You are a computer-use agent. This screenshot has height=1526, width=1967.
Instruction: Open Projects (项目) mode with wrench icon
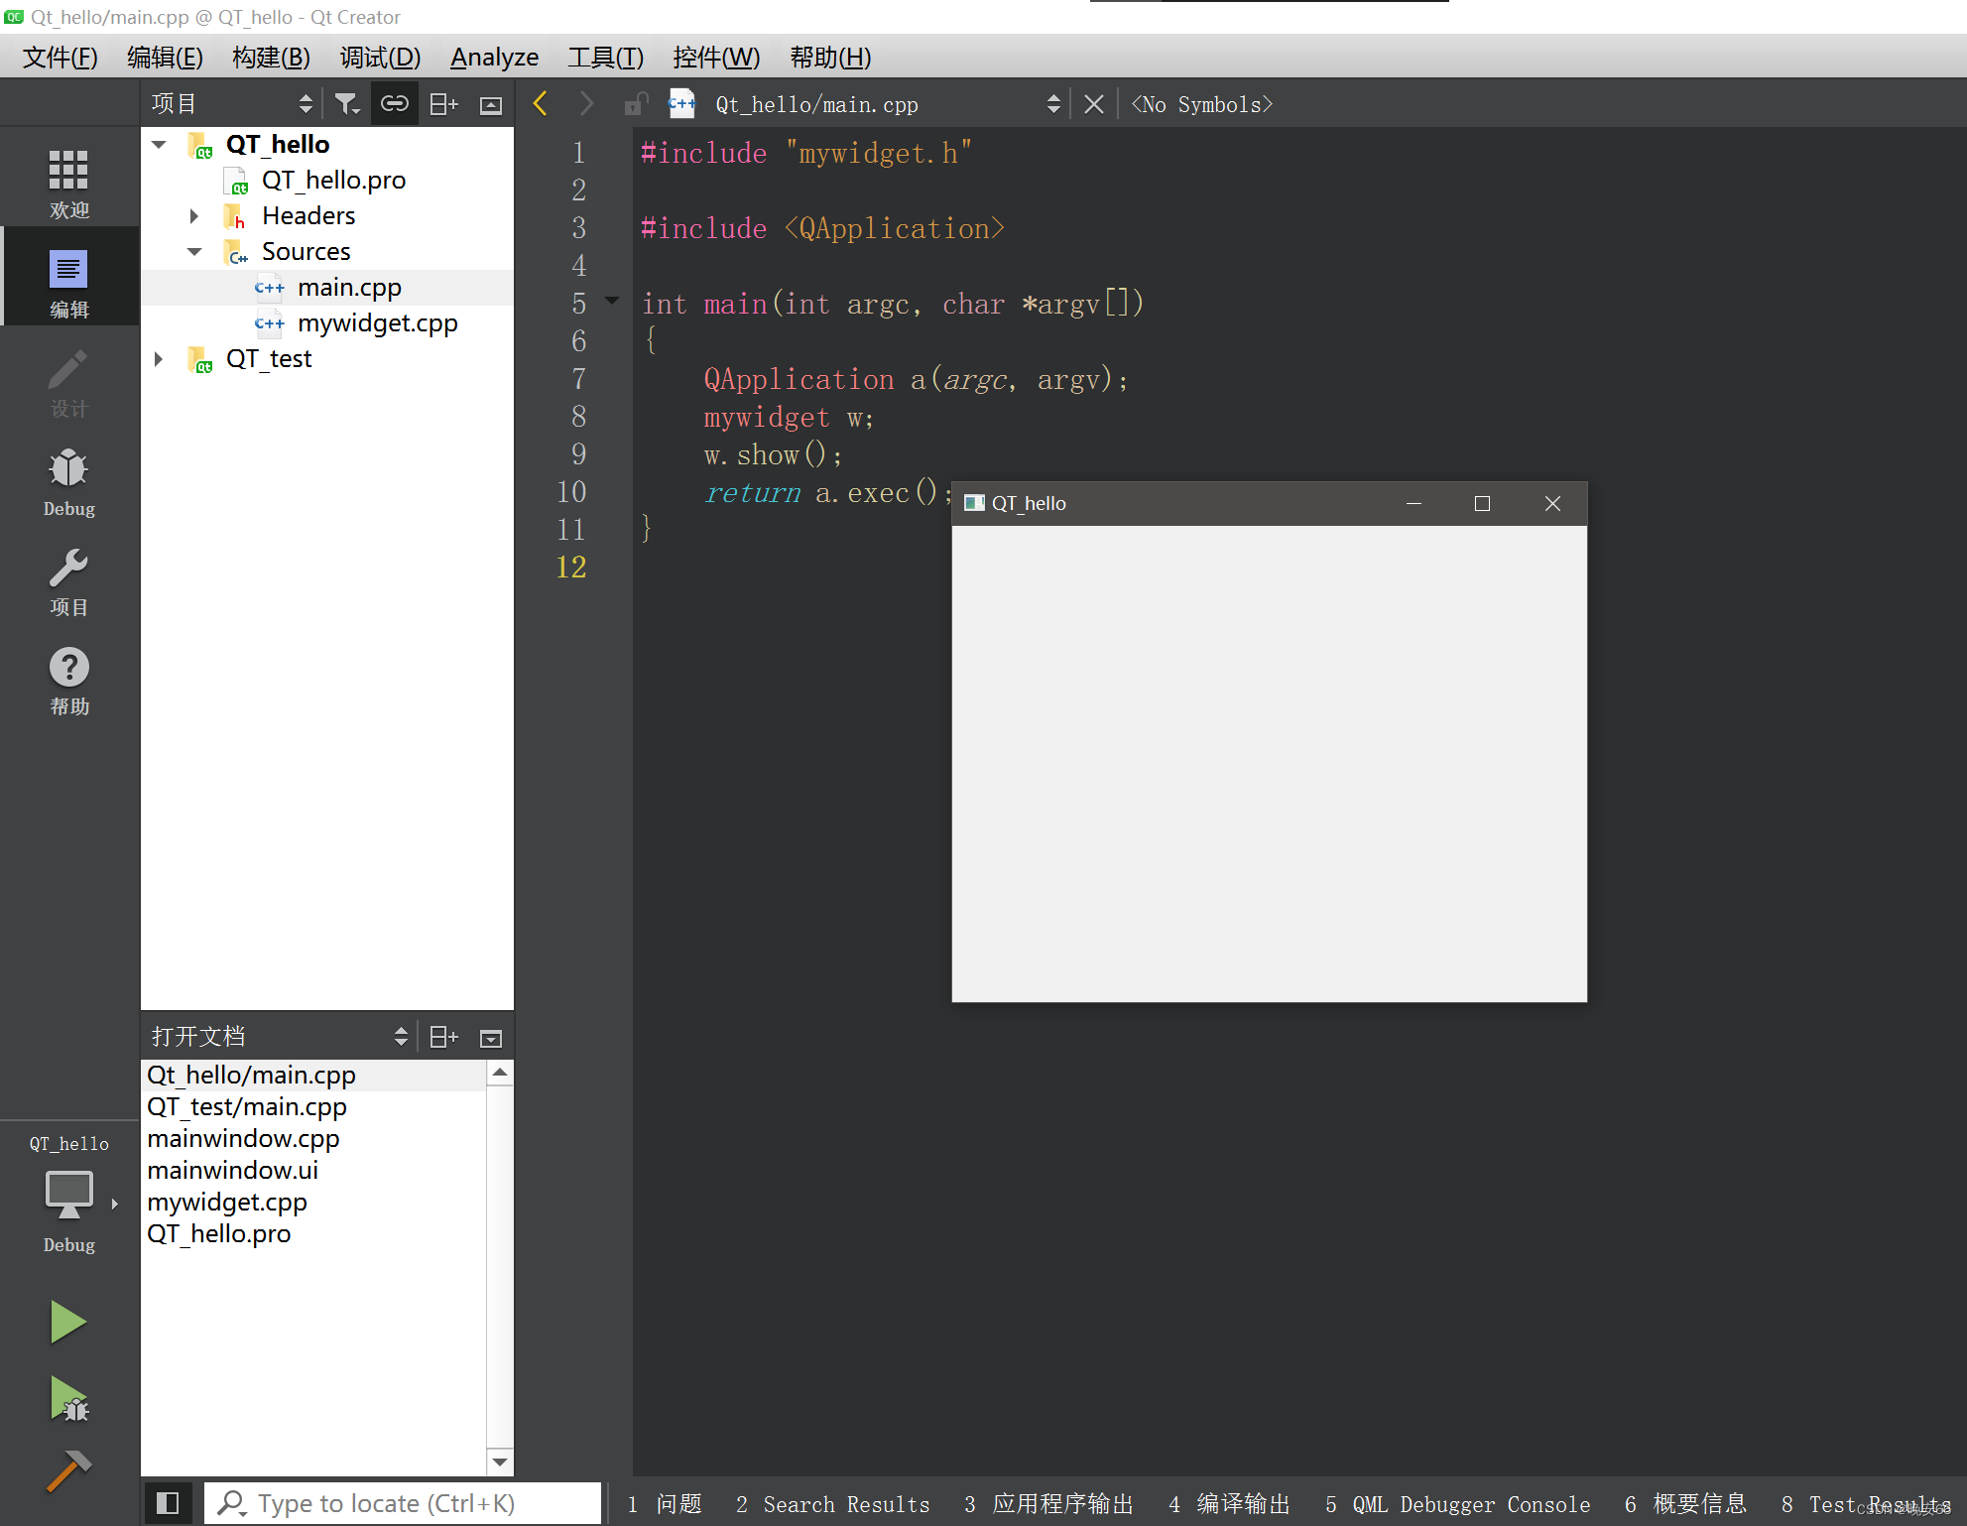(68, 579)
